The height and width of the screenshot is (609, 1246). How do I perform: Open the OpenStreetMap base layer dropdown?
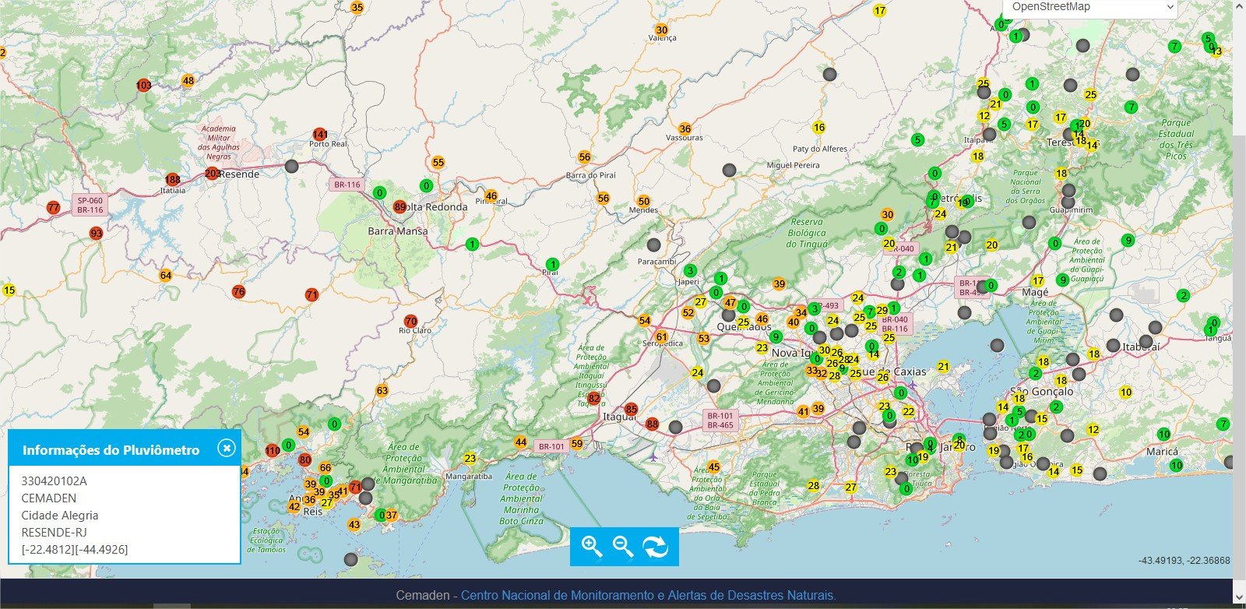[x=1089, y=8]
